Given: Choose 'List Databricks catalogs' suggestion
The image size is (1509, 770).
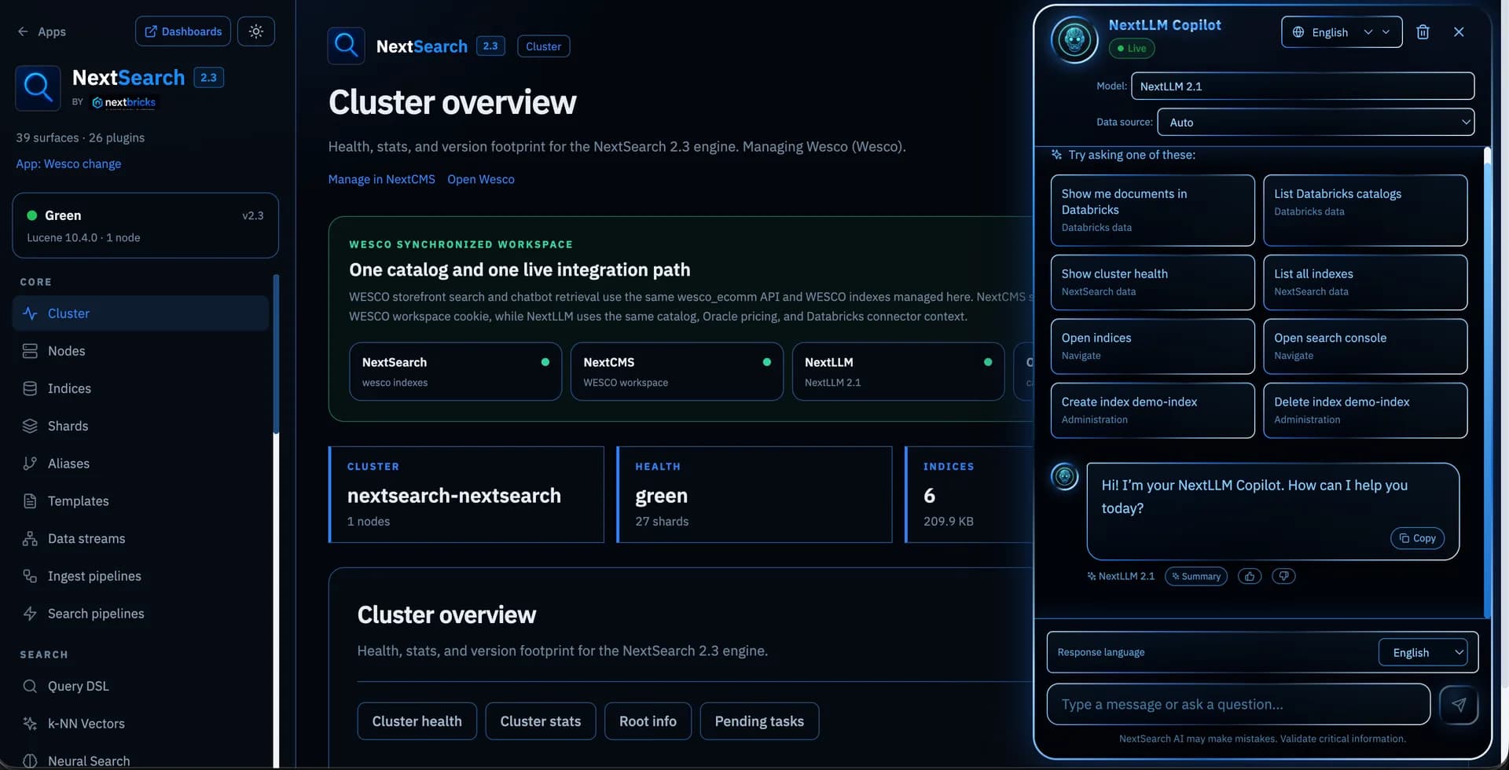Looking at the screenshot, I should coord(1365,211).
